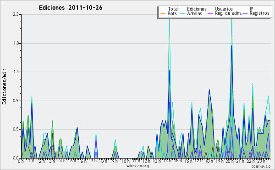Click the '6 h' x-axis label
The width and height of the screenshot is (275, 170).
point(83,161)
